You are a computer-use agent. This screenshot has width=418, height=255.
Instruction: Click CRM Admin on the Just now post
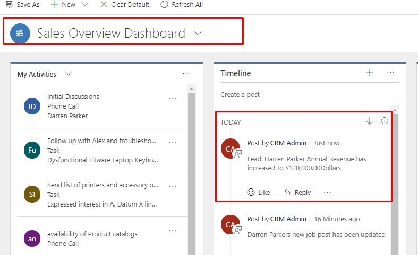pos(288,143)
